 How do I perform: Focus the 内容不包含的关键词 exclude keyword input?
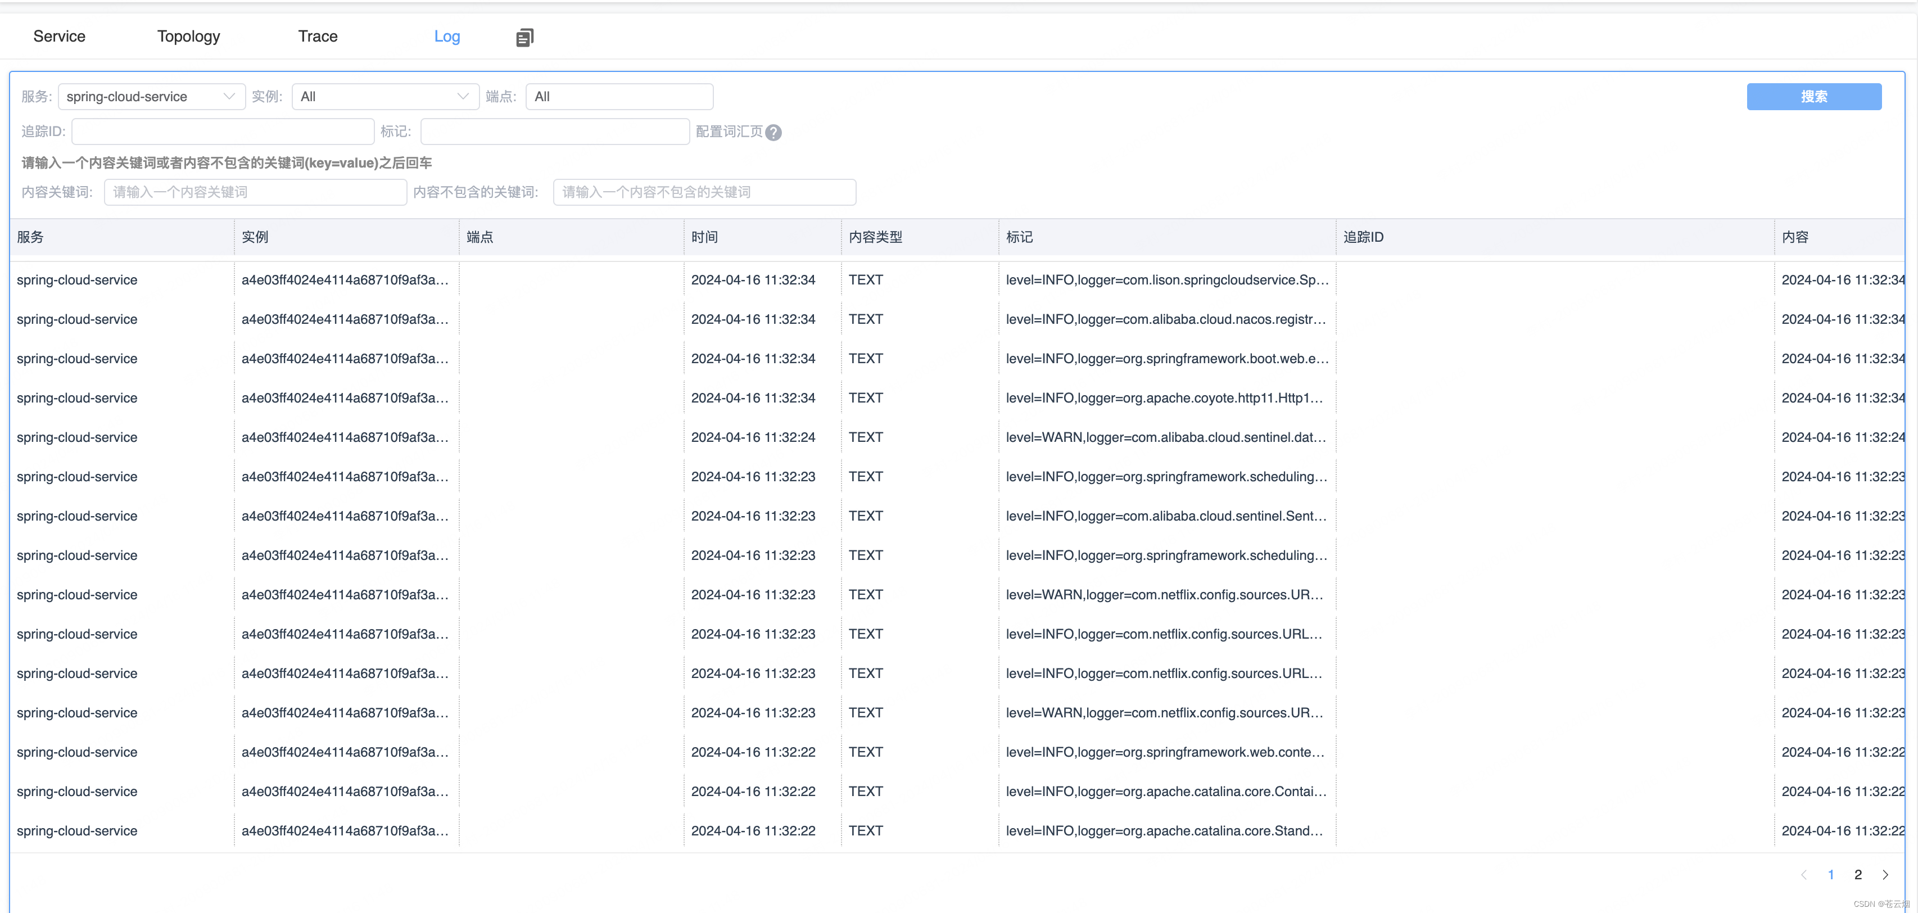704,192
